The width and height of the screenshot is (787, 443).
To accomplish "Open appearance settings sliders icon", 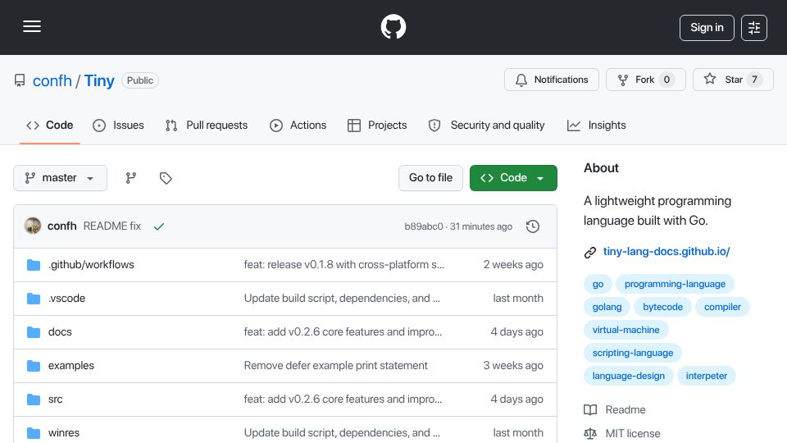I will pyautogui.click(x=754, y=28).
